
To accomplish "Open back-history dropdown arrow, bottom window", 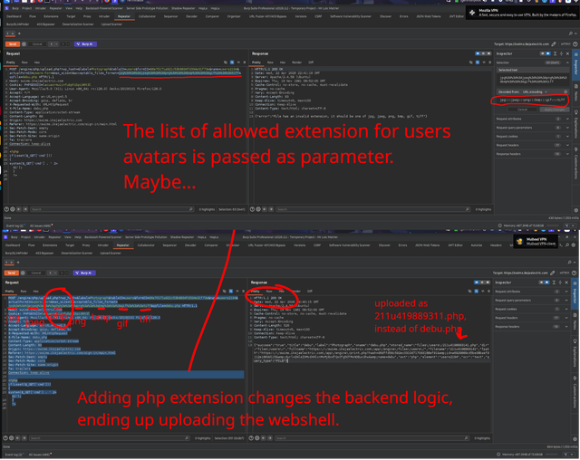I will tap(55, 273).
